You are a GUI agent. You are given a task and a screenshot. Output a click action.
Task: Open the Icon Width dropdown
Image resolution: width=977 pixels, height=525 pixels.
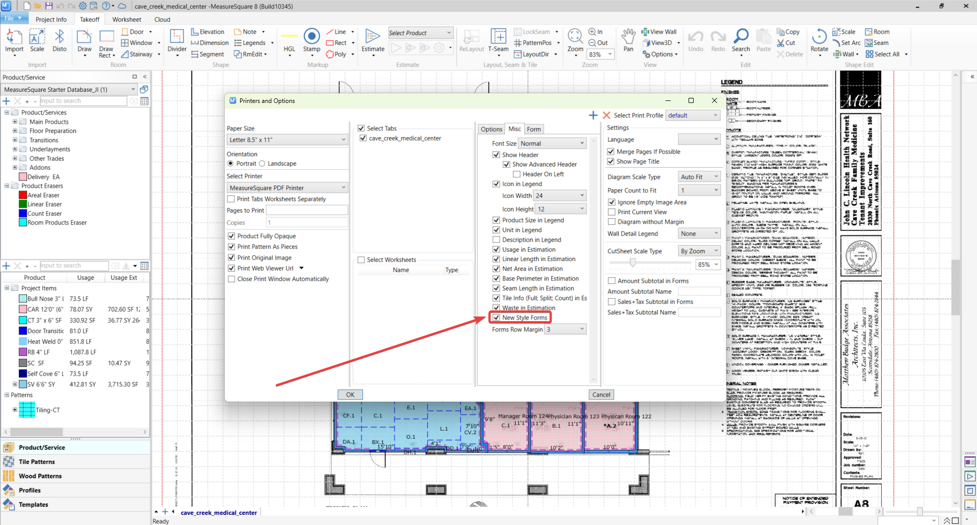(560, 196)
